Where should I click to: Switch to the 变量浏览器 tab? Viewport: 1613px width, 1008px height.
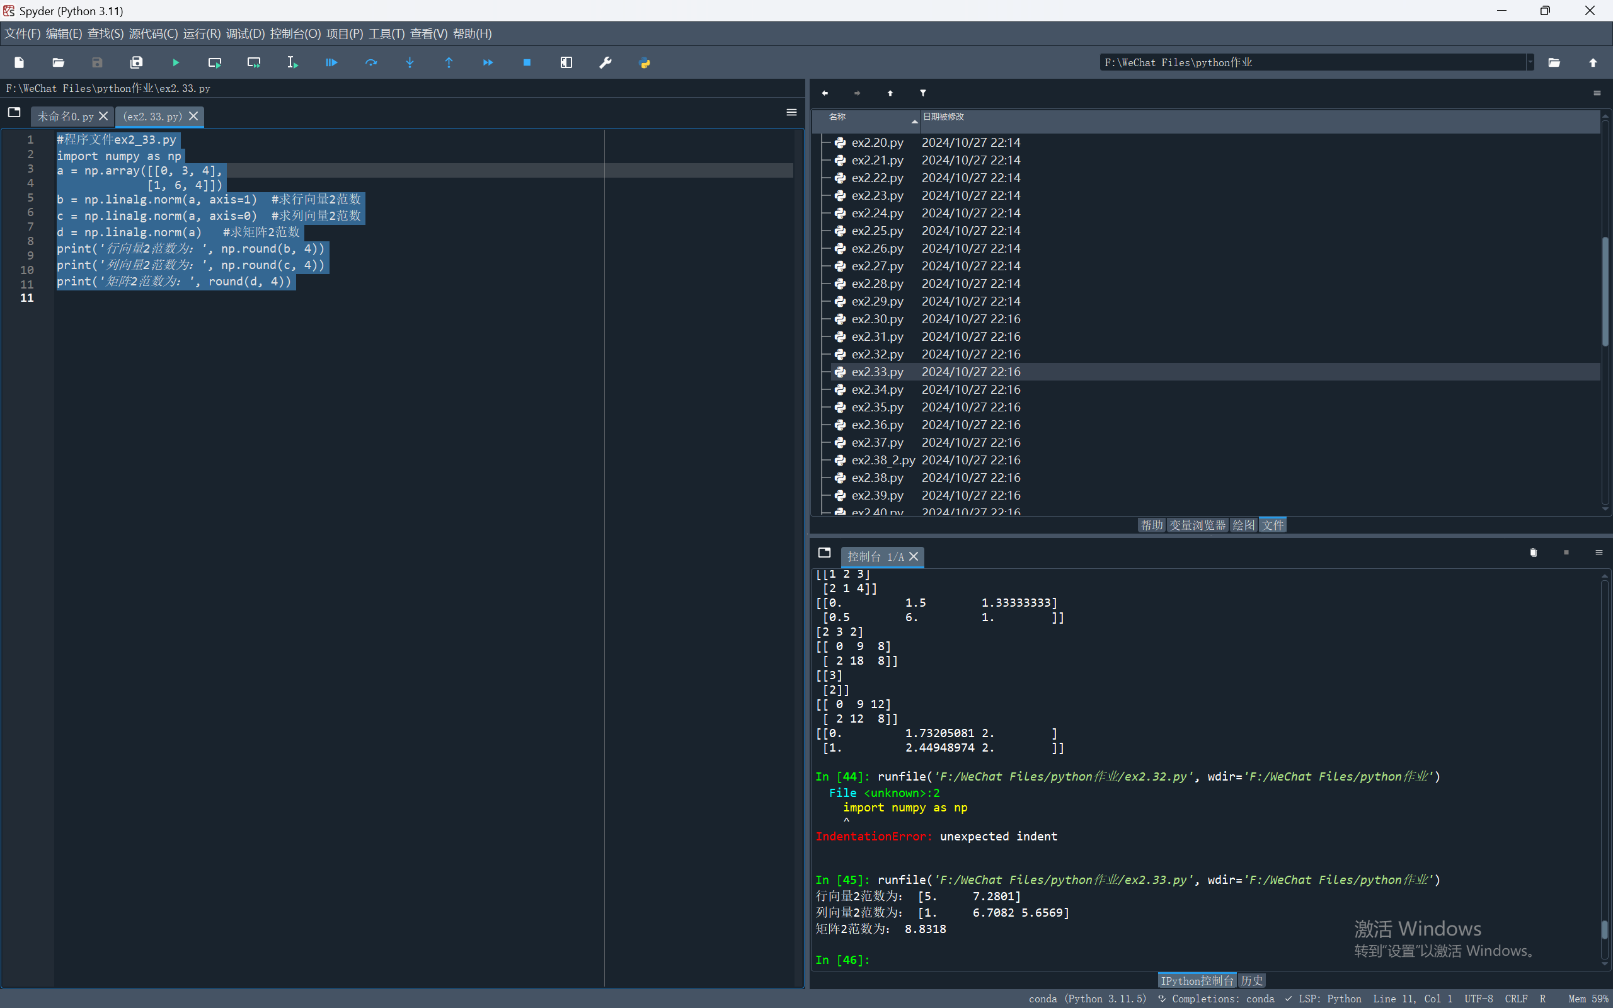click(x=1197, y=525)
